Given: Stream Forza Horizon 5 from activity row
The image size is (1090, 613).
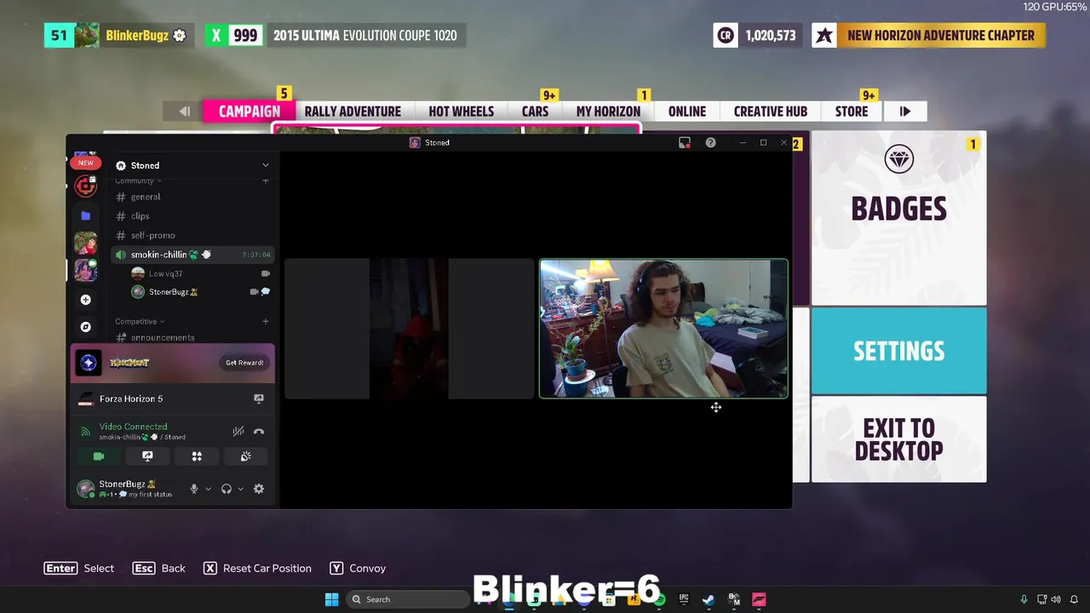Looking at the screenshot, I should pos(259,398).
